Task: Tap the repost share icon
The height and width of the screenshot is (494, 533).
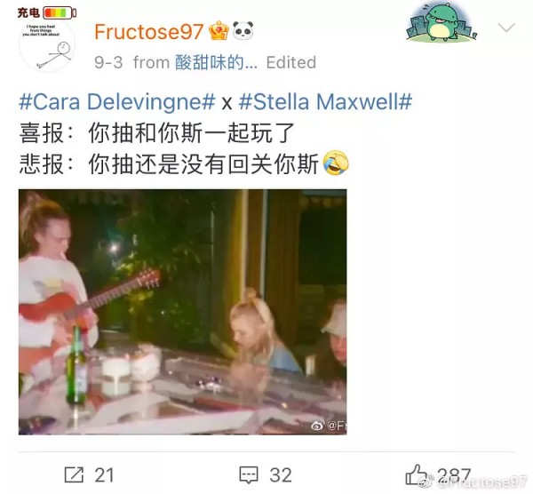Action: 74,474
